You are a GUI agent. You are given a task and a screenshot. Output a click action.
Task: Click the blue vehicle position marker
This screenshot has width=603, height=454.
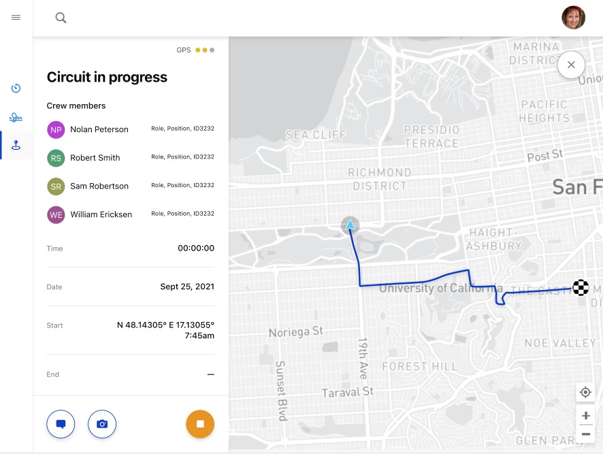[350, 225]
